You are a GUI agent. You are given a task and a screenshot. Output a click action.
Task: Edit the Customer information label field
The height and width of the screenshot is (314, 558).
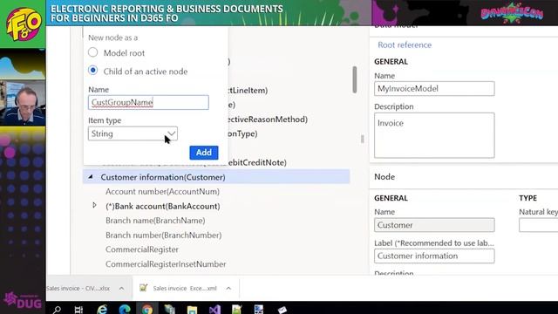[x=434, y=256]
